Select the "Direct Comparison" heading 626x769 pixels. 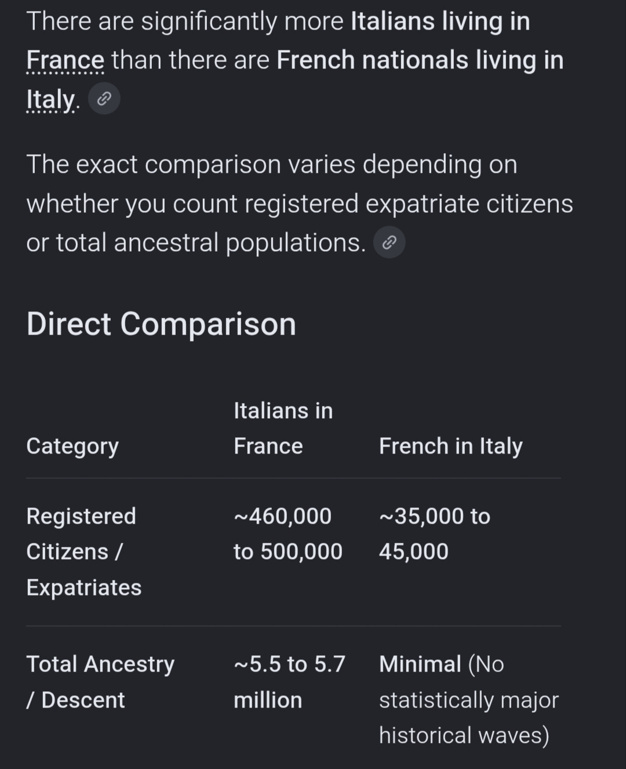pyautogui.click(x=161, y=324)
